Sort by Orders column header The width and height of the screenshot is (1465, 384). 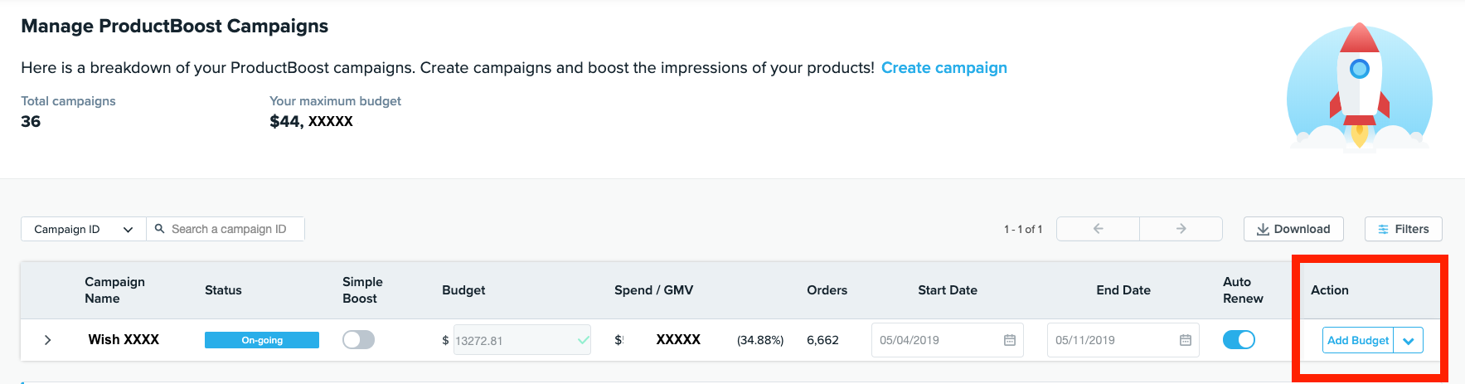click(827, 290)
